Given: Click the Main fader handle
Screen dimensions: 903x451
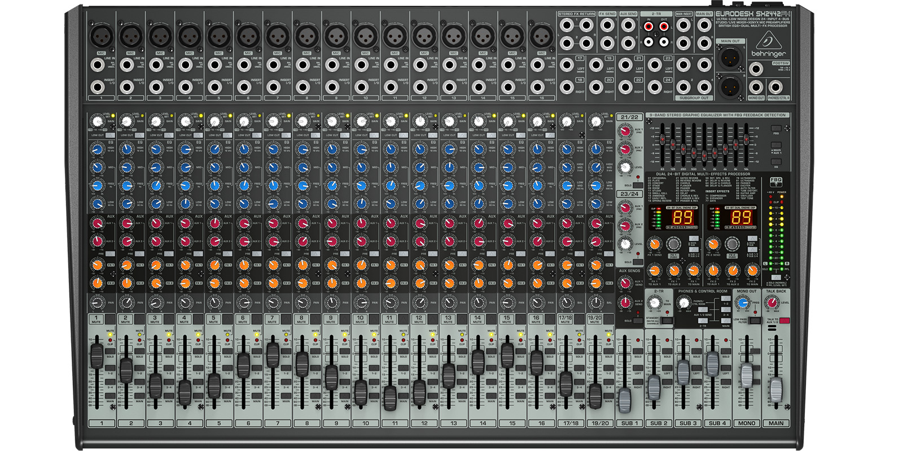Looking at the screenshot, I should point(776,389).
